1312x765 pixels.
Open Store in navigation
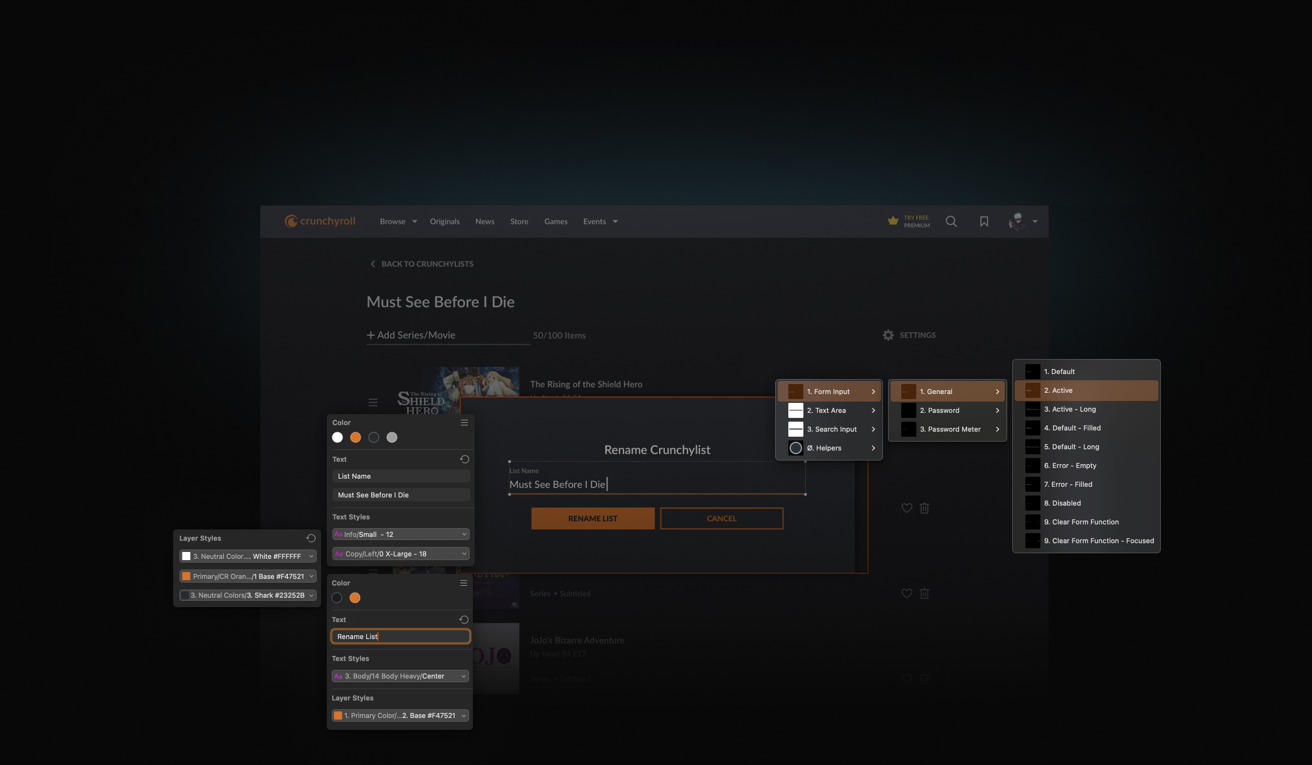pyautogui.click(x=519, y=222)
